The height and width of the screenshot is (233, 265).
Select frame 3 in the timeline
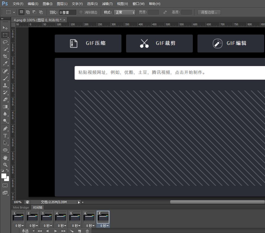46,218
